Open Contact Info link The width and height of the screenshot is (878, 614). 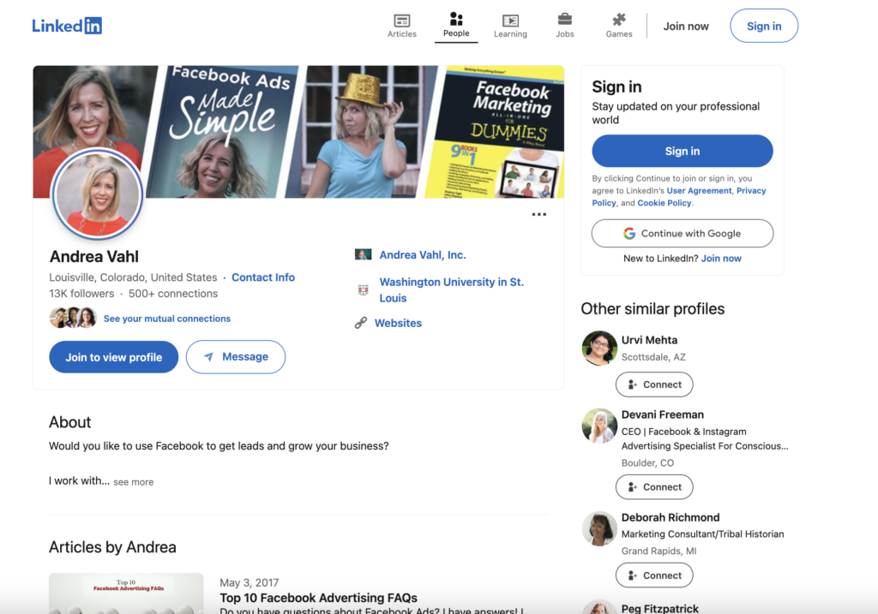click(x=263, y=277)
